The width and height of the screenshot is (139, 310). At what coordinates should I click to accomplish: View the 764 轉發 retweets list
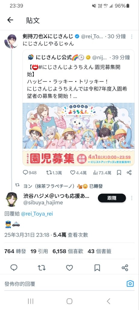(15, 251)
